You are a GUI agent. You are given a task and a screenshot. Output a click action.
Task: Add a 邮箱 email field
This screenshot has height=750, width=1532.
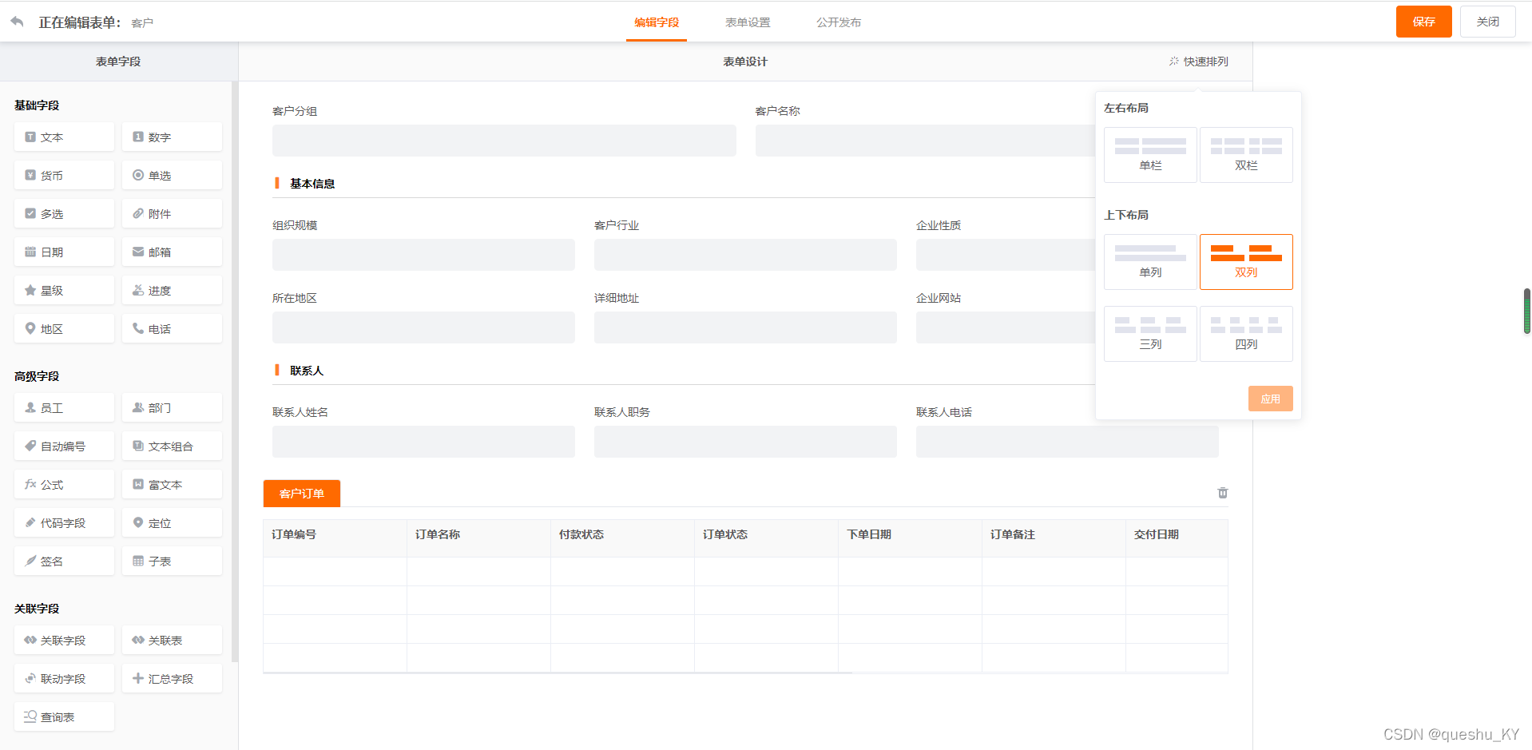172,252
